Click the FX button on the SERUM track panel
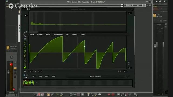The image size is (173, 97). [8, 48]
